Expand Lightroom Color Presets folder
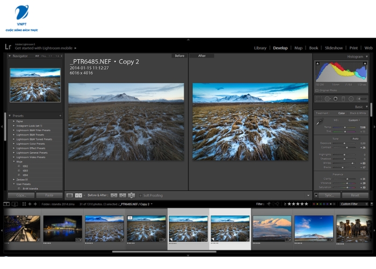The image size is (376, 269). point(13,144)
